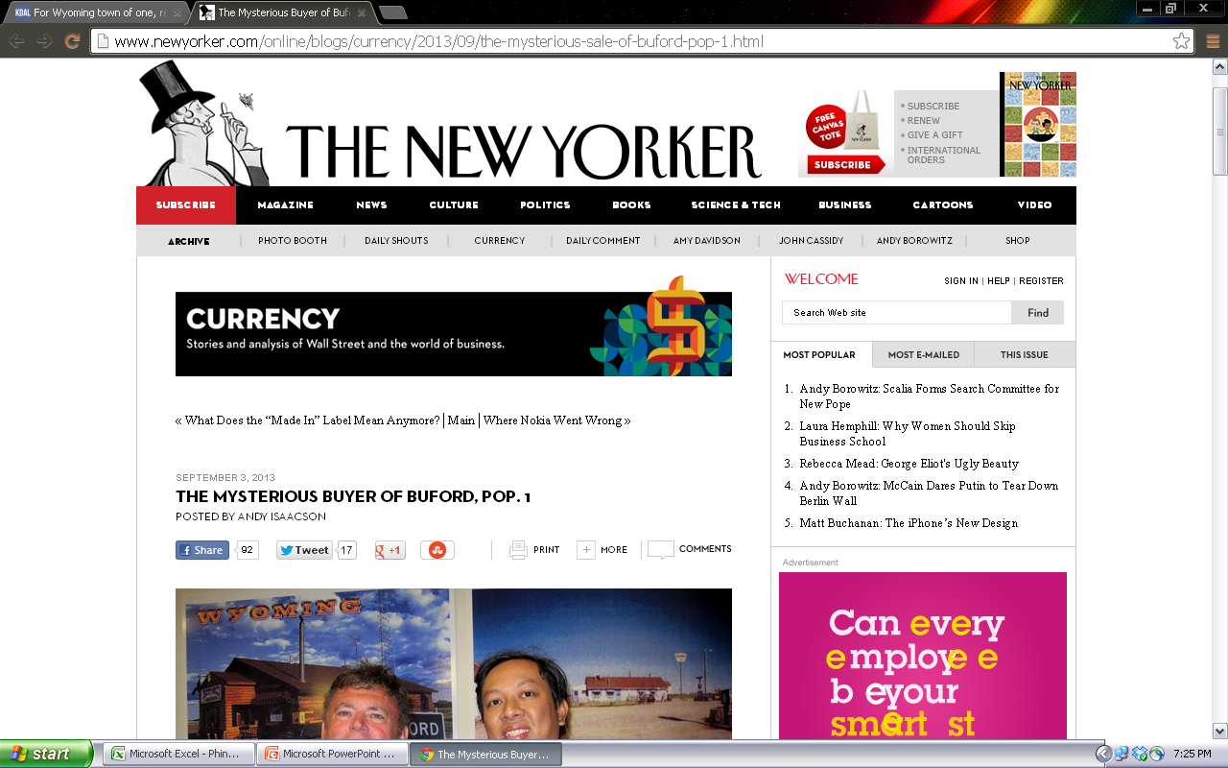Click the browser Forward arrow

tap(44, 41)
